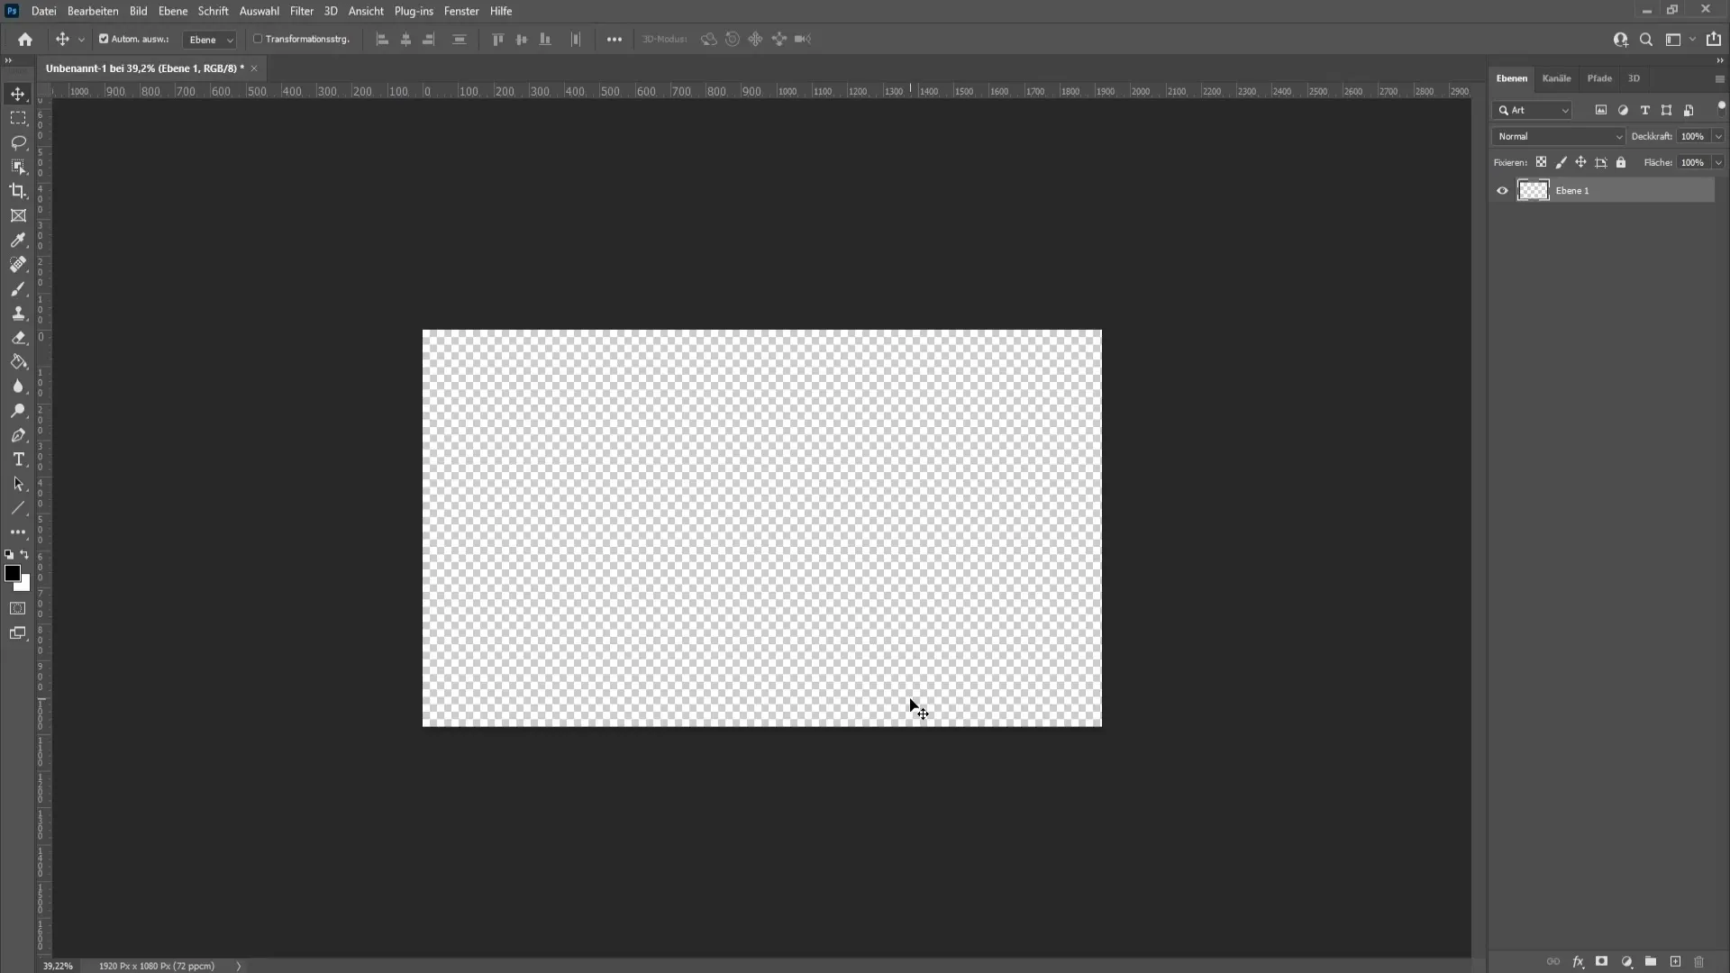Select the Eyedropper tool
The width and height of the screenshot is (1730, 973).
point(18,240)
